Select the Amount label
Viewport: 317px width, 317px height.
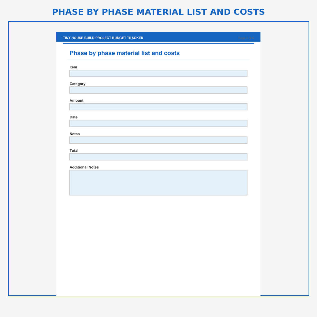76,100
